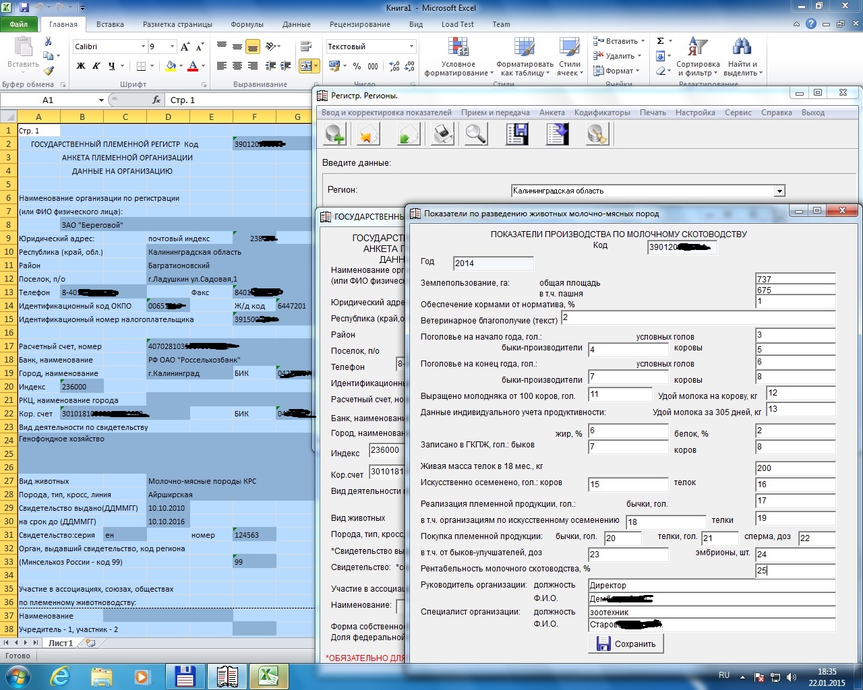Click the Сохранить button

point(626,644)
